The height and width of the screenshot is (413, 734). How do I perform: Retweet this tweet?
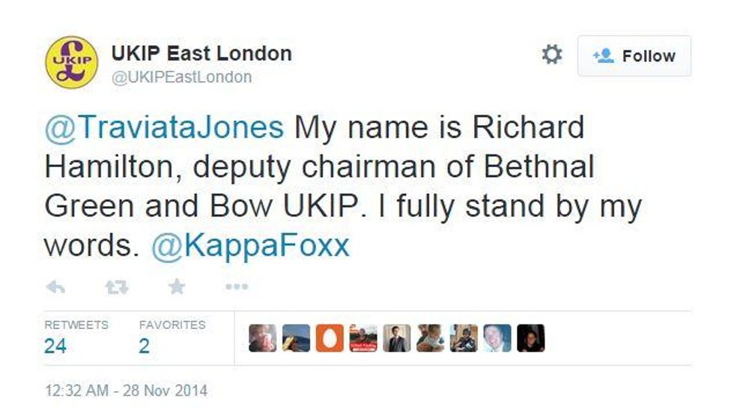point(116,288)
